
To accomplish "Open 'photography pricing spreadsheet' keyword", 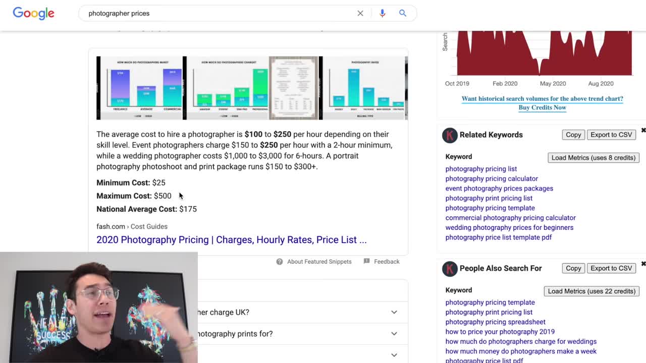I will pyautogui.click(x=495, y=322).
